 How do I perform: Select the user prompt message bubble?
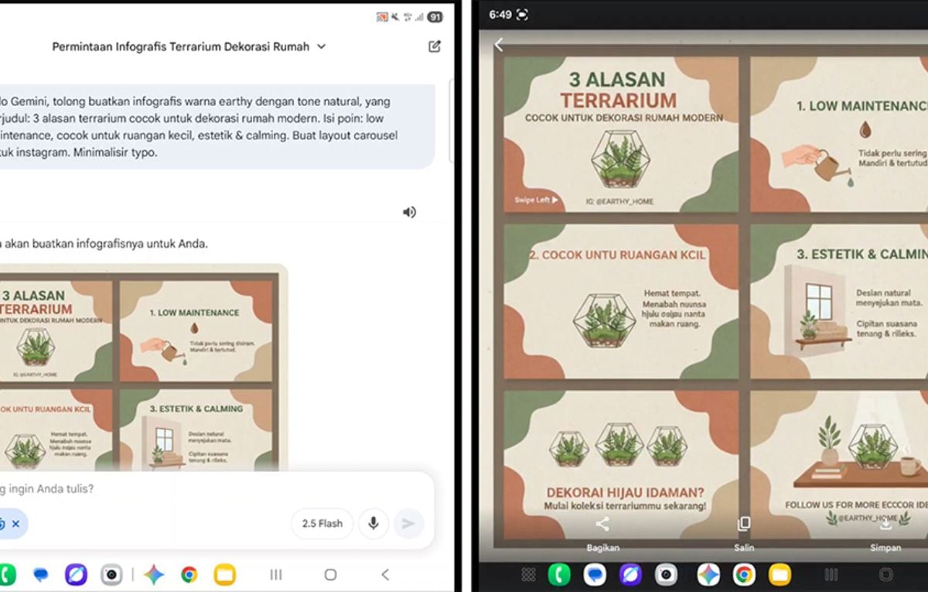pos(217,127)
